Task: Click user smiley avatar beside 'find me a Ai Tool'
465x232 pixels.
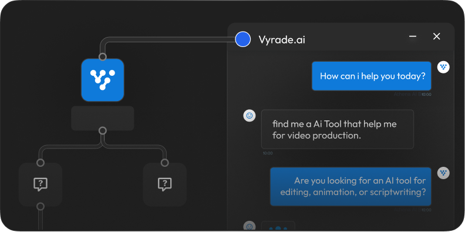Action: [250, 116]
